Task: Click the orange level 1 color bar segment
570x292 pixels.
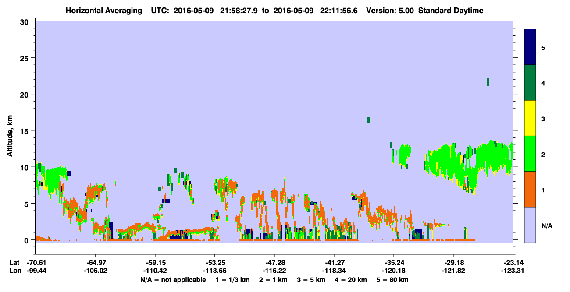Action: [x=530, y=189]
